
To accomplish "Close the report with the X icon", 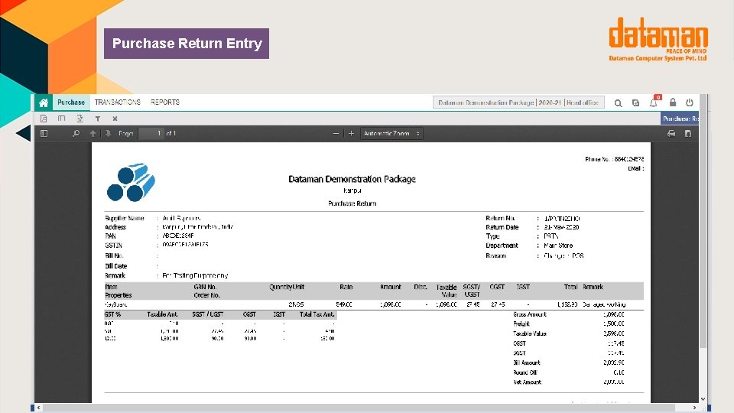I will (115, 119).
